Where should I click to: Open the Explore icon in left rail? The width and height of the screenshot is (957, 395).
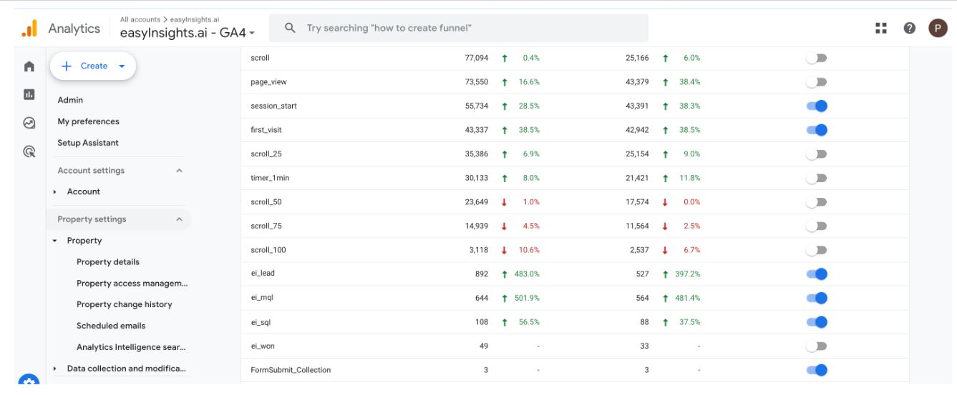(x=29, y=123)
